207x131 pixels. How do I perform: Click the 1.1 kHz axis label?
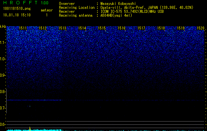tap(3, 43)
